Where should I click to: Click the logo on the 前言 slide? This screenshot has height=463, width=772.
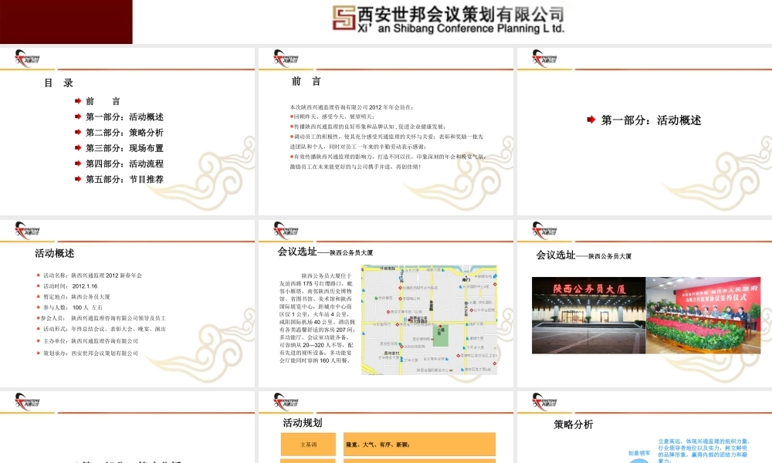(x=286, y=59)
